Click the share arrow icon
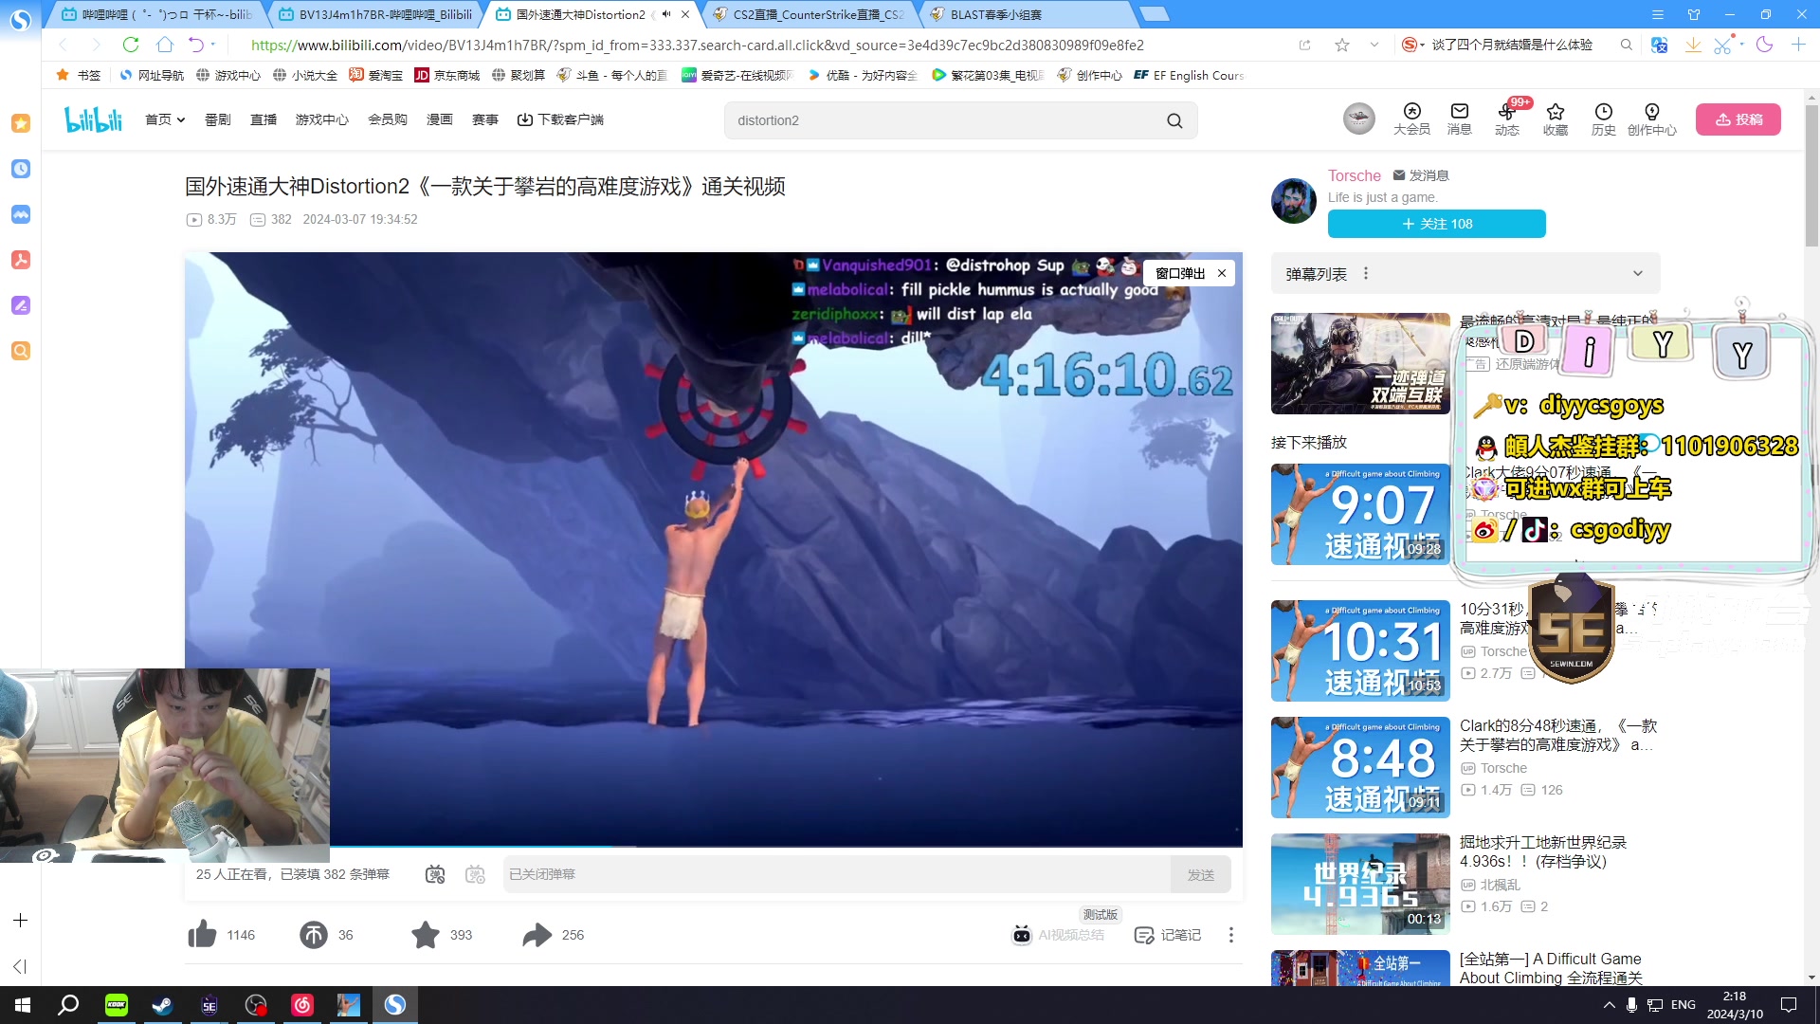The image size is (1820, 1024). click(537, 935)
